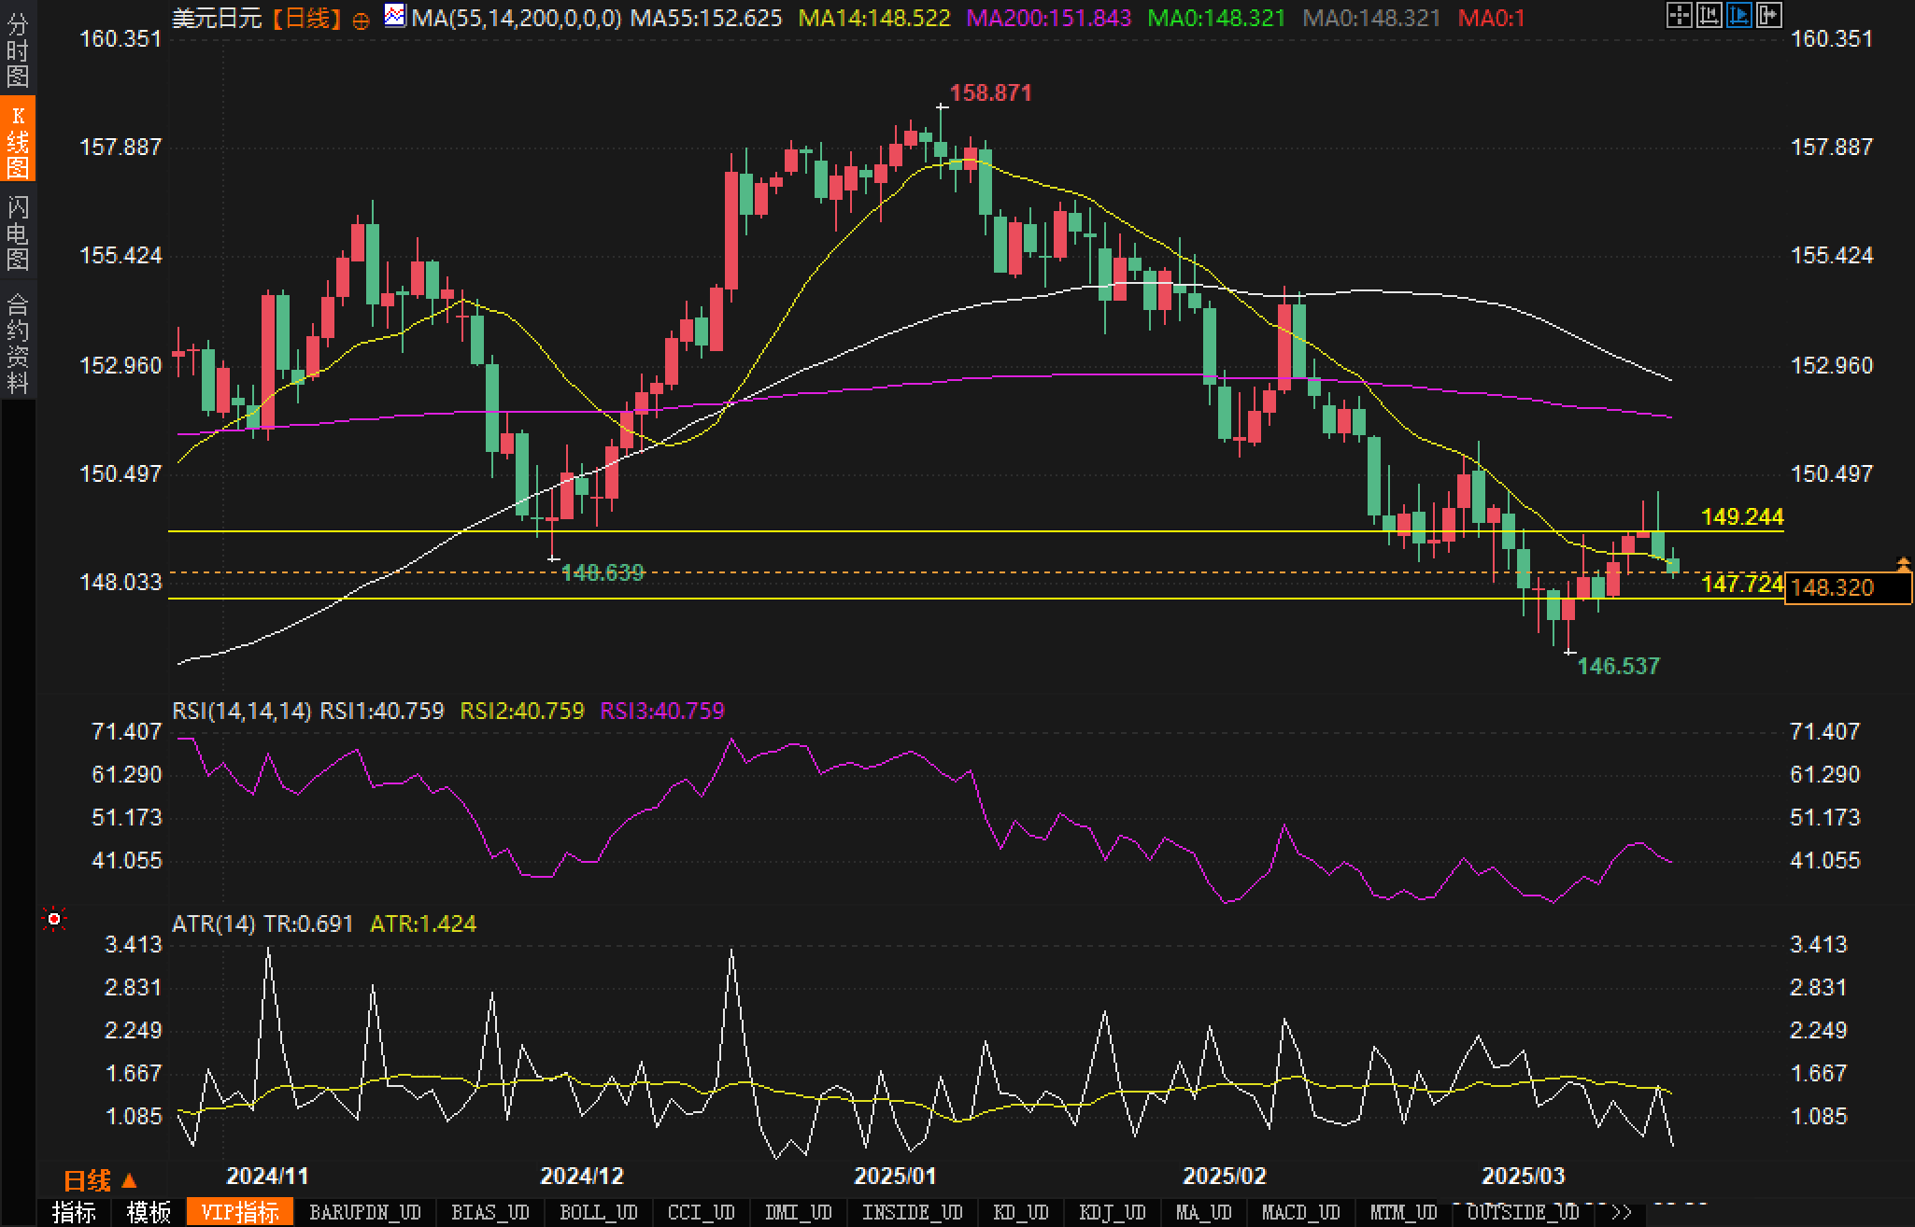Click the 模板 tab at bottom
This screenshot has width=1915, height=1227.
click(149, 1212)
